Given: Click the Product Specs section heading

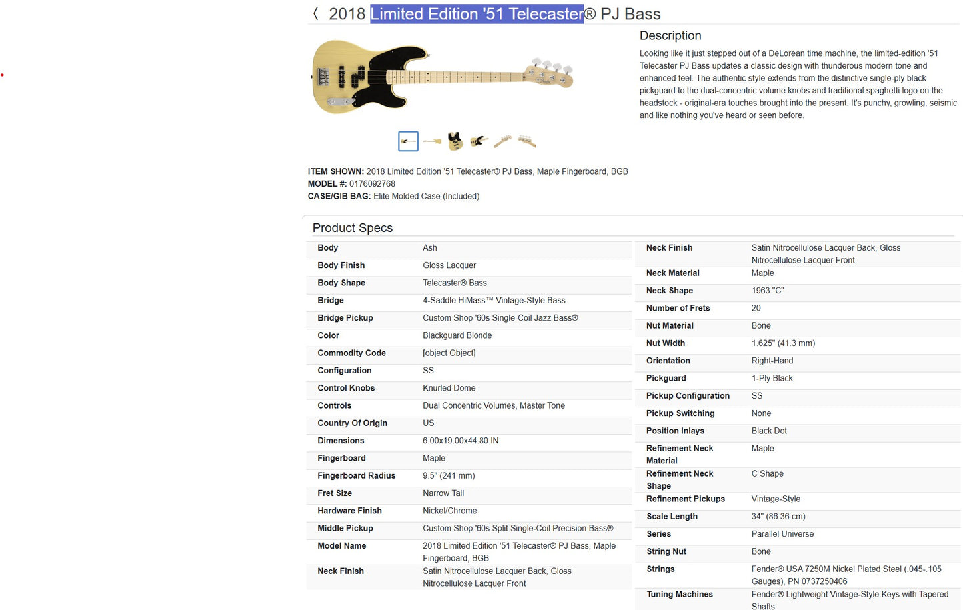Looking at the screenshot, I should click(x=352, y=228).
